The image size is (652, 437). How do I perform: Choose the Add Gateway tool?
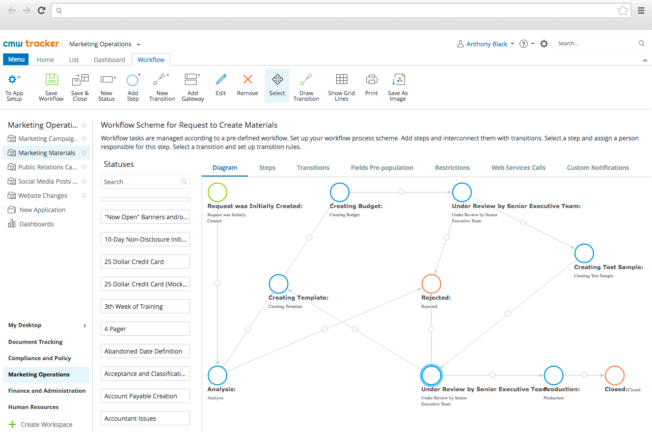193,80
